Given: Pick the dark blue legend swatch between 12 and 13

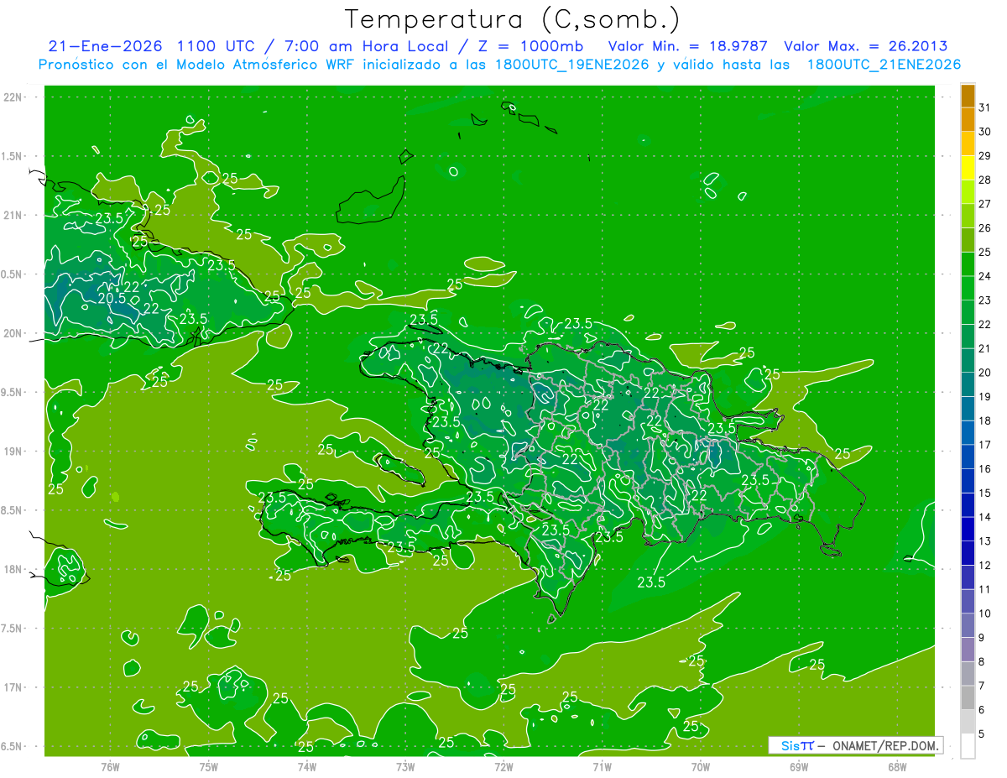Looking at the screenshot, I should click(968, 554).
